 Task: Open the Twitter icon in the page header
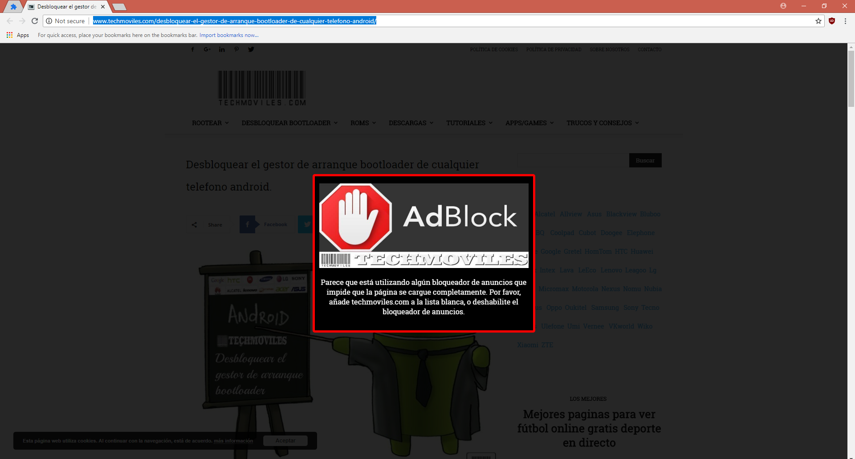pyautogui.click(x=251, y=49)
